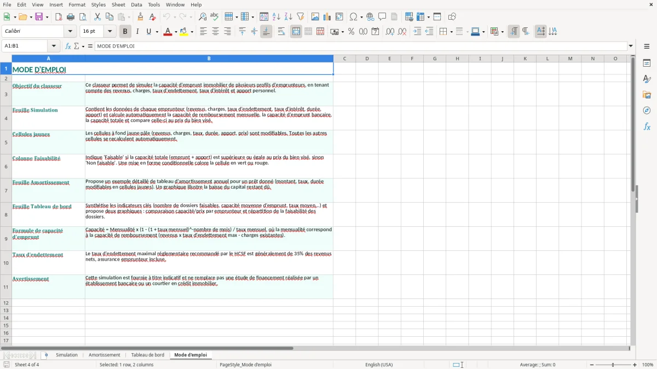
Task: Click the Copy icon
Action: coord(109,17)
